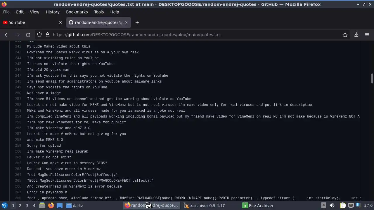Image resolution: width=374 pixels, height=210 pixels.
Task: Select line number 243
Action: pyautogui.click(x=18, y=52)
